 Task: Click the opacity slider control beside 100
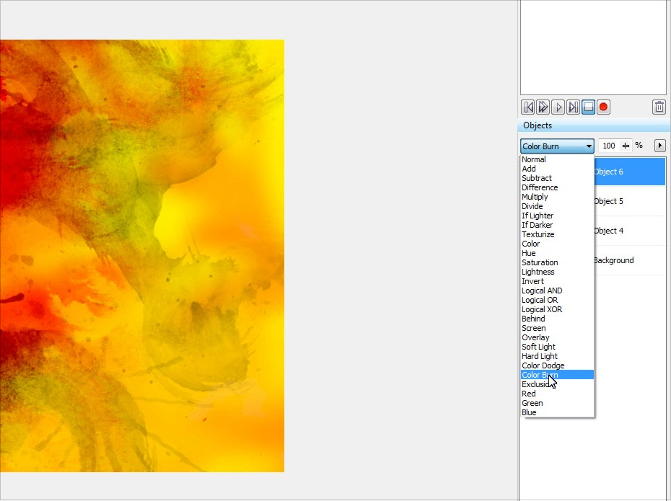tap(626, 146)
